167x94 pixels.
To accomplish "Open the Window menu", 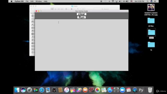I will tap(39, 1).
